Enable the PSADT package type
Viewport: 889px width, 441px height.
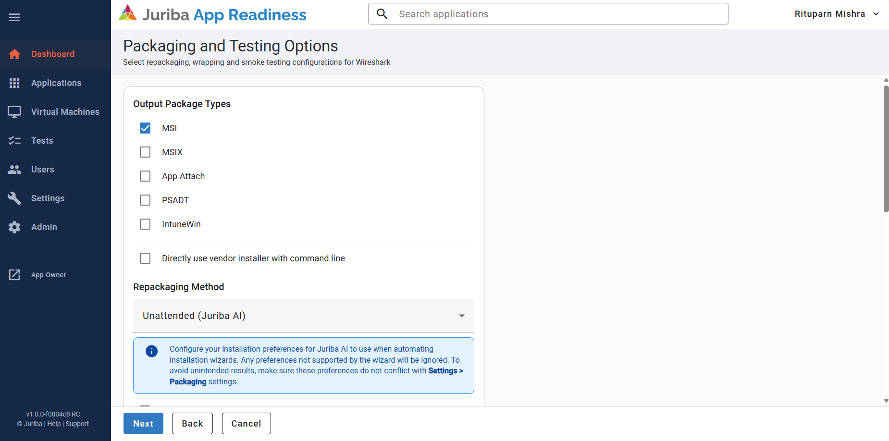(x=145, y=200)
